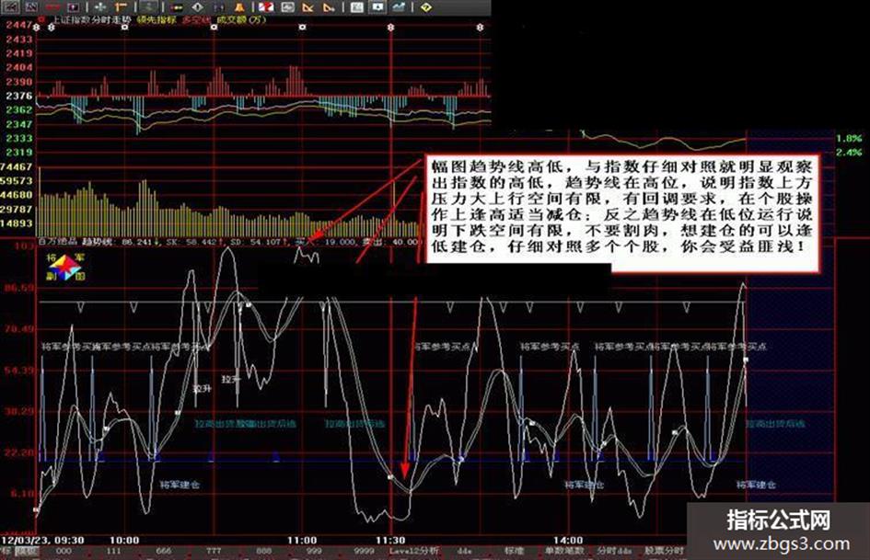Screen dimensions: 870x560
Task: Click the blue trend line chart icon
Action: [399, 7]
